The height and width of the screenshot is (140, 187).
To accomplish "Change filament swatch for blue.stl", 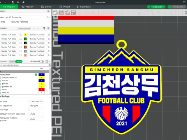I will coord(42,80).
